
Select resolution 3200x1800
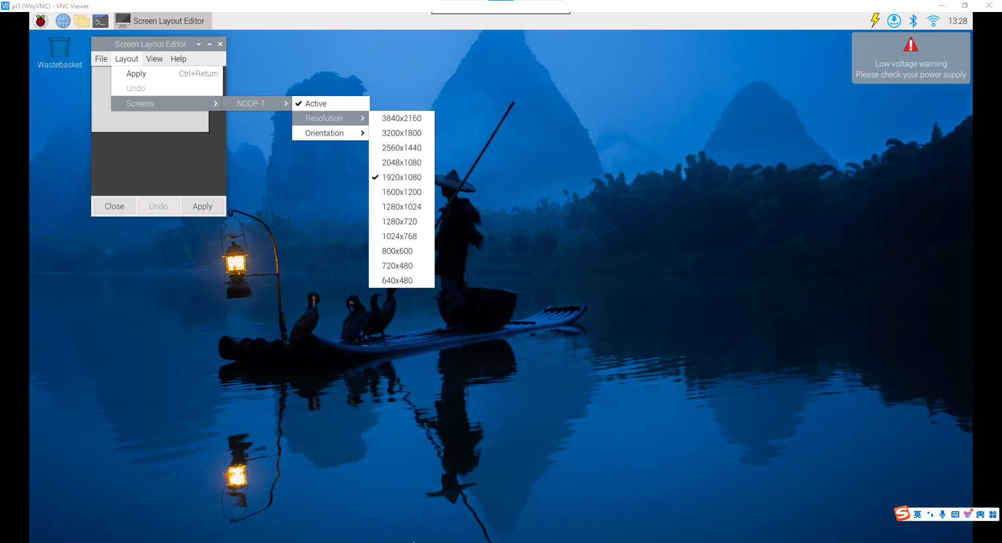coord(401,133)
